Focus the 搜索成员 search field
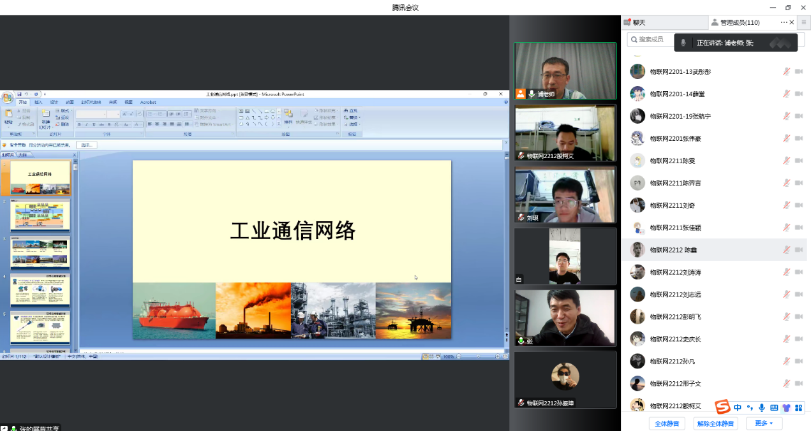Screen dimensions: 811x431 [x=651, y=40]
